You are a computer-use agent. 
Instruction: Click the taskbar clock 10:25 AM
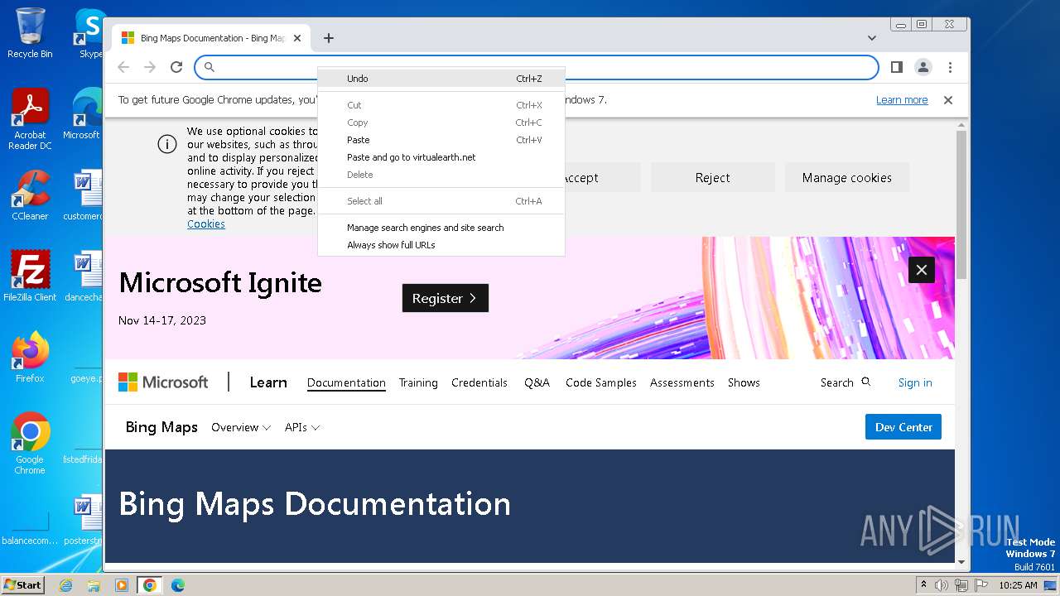tap(1018, 585)
